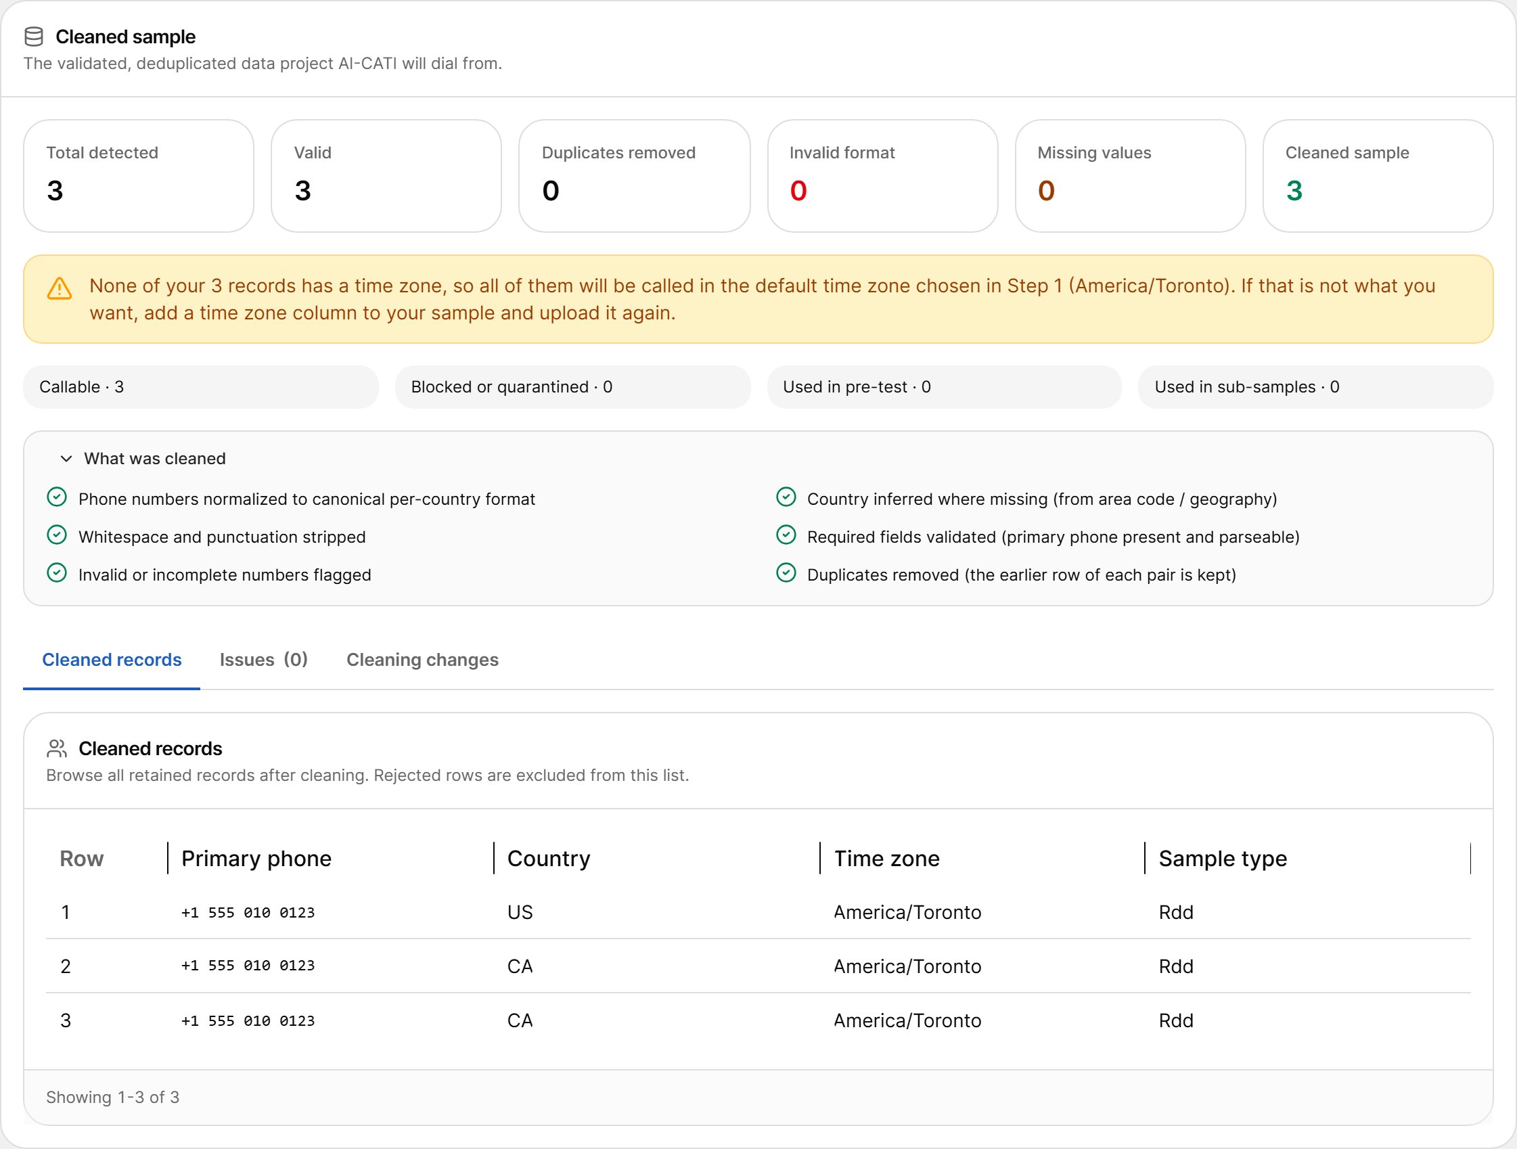1517x1149 pixels.
Task: Click the phone number in row 2
Action: [248, 966]
